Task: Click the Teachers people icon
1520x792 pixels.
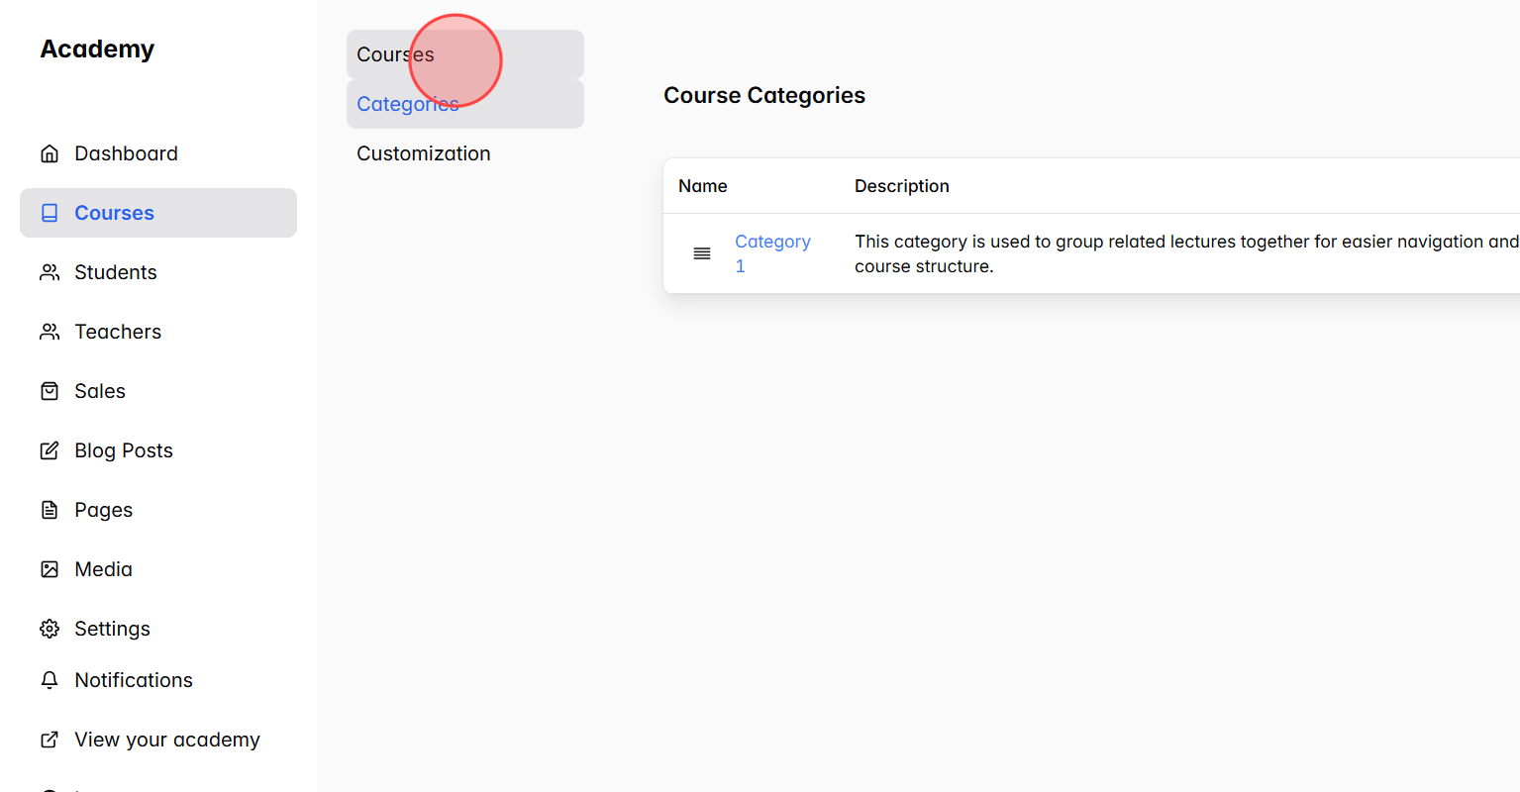Action: click(x=50, y=331)
